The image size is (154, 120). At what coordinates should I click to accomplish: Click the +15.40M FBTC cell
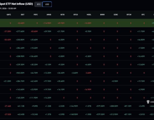pos(34,48)
